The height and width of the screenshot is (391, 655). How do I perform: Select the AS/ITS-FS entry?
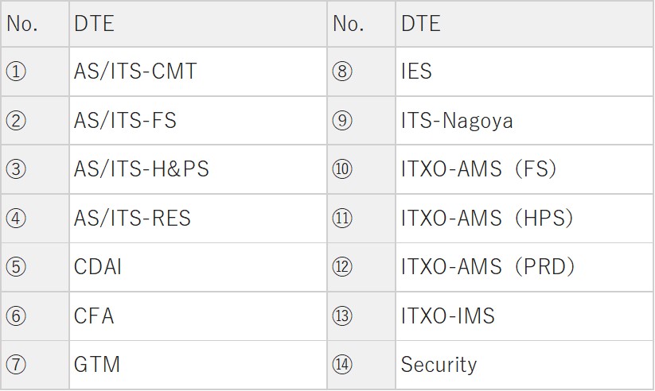click(x=125, y=121)
